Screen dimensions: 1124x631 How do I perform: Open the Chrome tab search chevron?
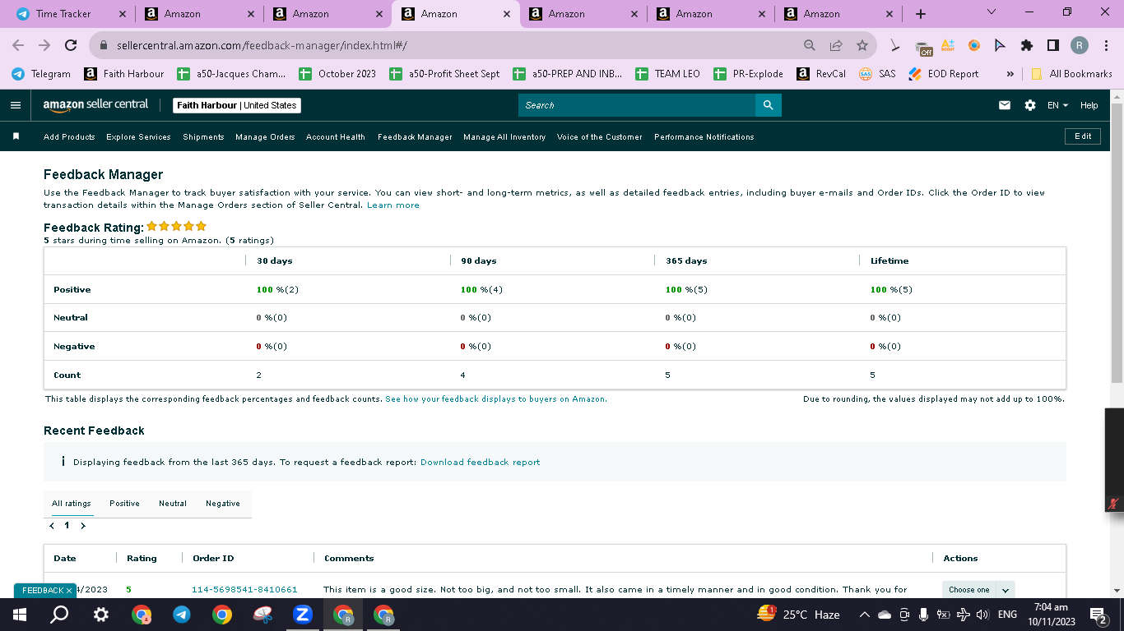click(991, 12)
